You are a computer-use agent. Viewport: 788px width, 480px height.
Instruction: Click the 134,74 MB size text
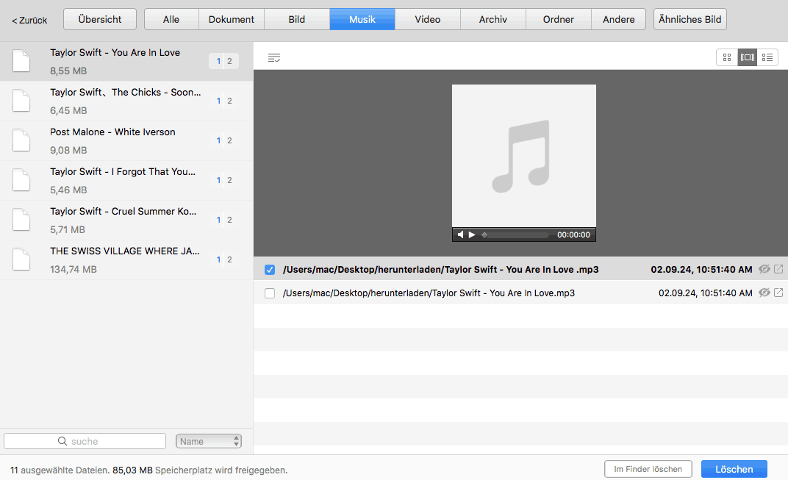(74, 270)
